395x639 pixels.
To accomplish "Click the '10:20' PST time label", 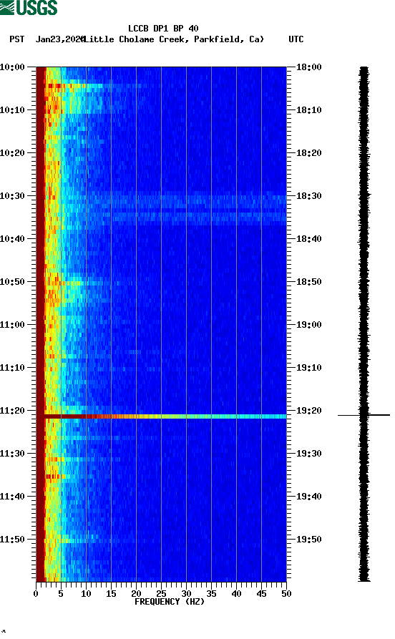I will tap(12, 153).
